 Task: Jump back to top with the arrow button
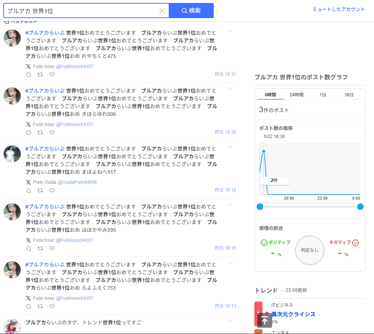click(264, 320)
